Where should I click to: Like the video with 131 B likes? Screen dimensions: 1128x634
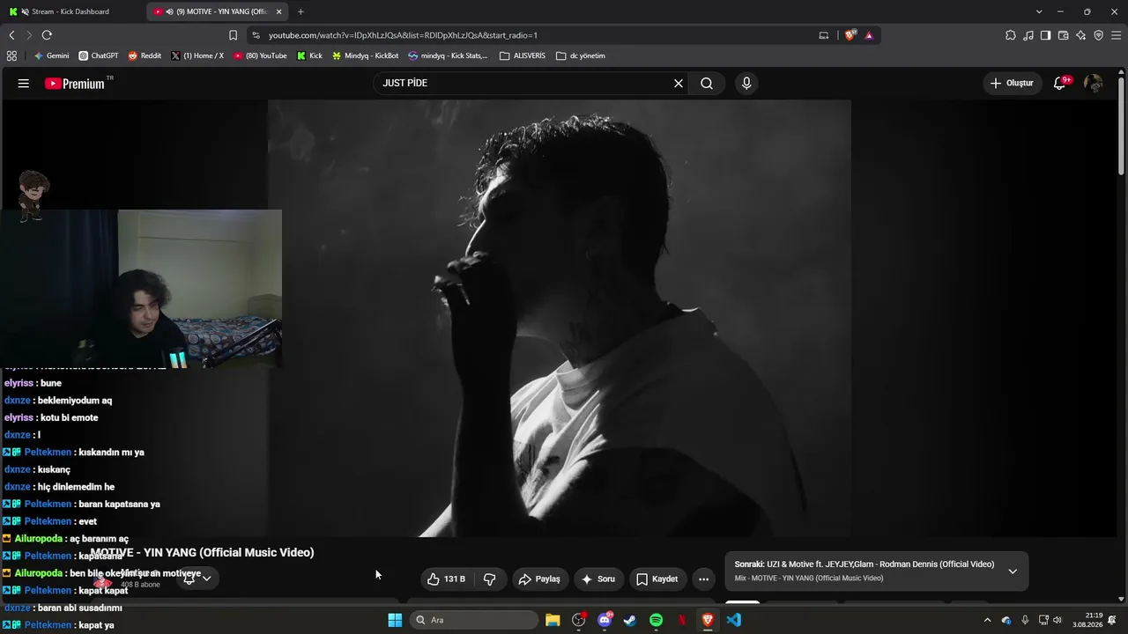[446, 579]
